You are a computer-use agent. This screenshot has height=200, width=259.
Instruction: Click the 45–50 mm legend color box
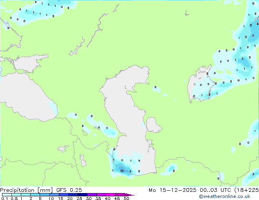(x=120, y=195)
